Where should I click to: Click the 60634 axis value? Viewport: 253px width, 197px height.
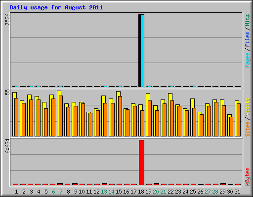[x=7, y=146]
